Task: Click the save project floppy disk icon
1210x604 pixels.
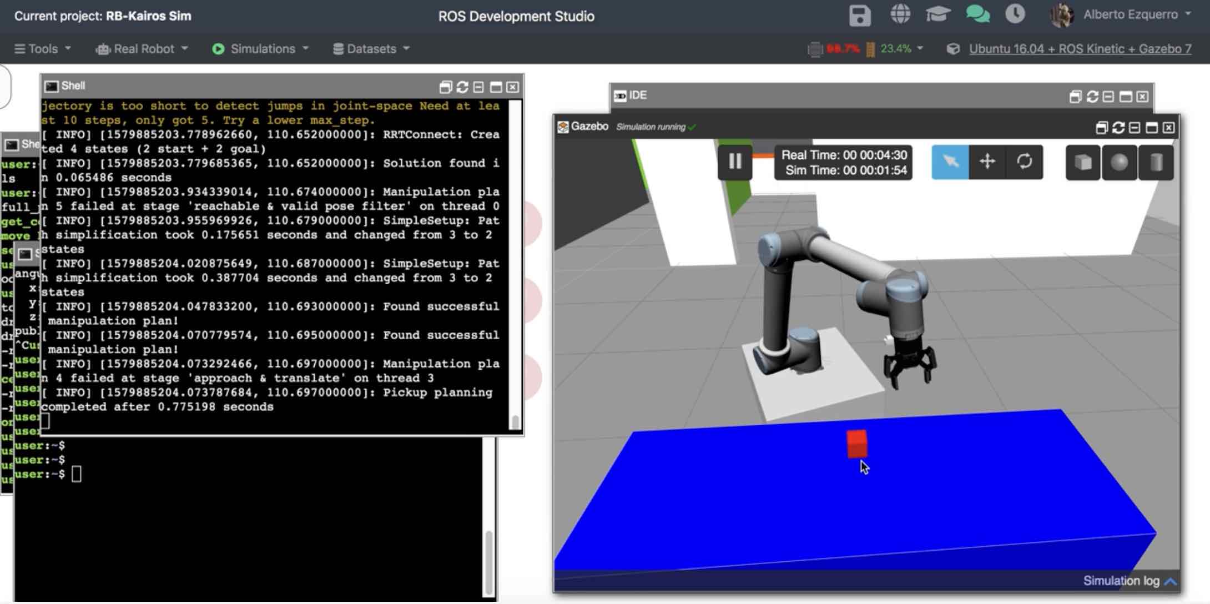Action: click(860, 15)
